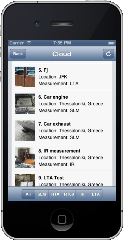Open the IR measurement room thumbnail
124x241 pixels.
coord(25,158)
